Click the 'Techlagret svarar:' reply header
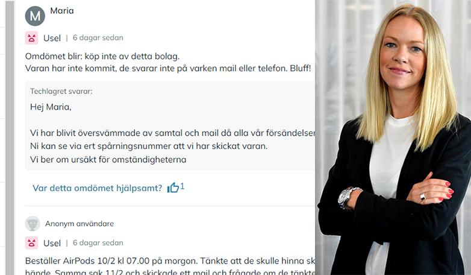The width and height of the screenshot is (471, 275). (61, 91)
